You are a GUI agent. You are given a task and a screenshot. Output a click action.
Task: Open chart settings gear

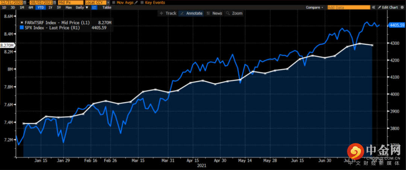coord(402,7)
